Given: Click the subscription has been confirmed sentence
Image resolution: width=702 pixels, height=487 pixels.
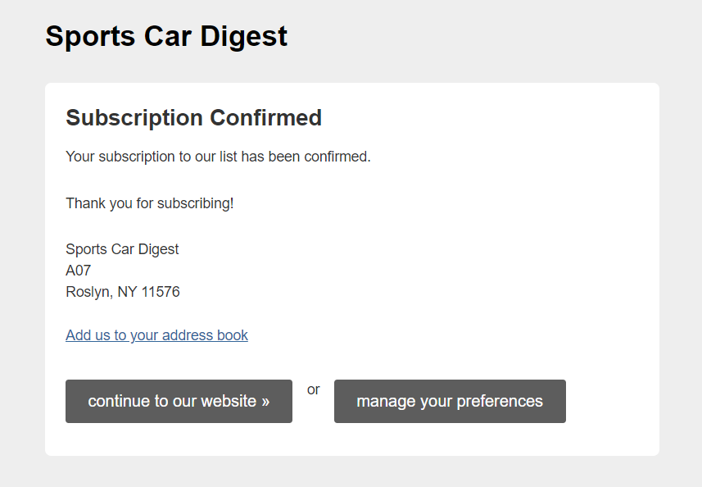Looking at the screenshot, I should click(218, 157).
